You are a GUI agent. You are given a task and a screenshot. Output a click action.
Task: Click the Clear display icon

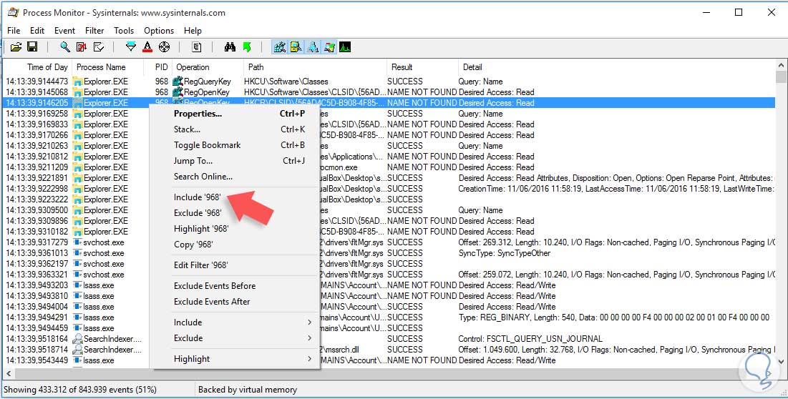(99, 47)
